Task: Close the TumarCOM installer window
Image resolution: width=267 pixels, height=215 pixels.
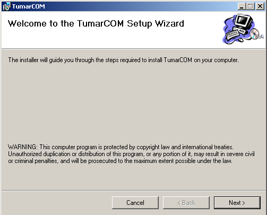Action: point(260,6)
